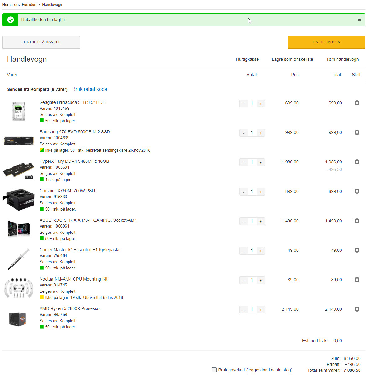Click Total sum varer amount 7 863,50

pyautogui.click(x=352, y=370)
